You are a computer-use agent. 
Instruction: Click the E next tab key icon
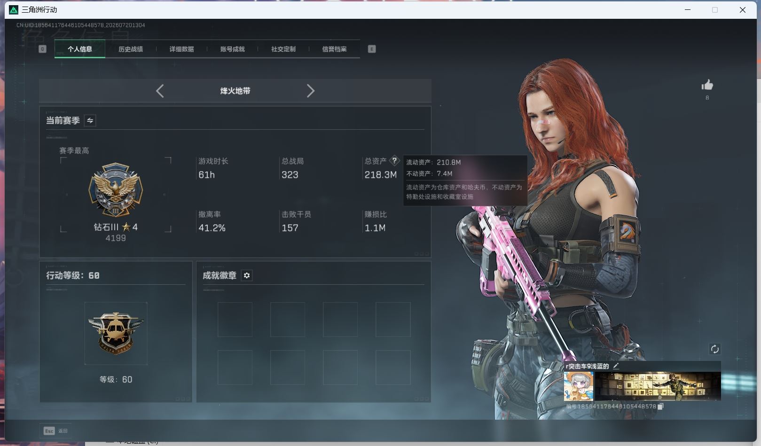372,49
